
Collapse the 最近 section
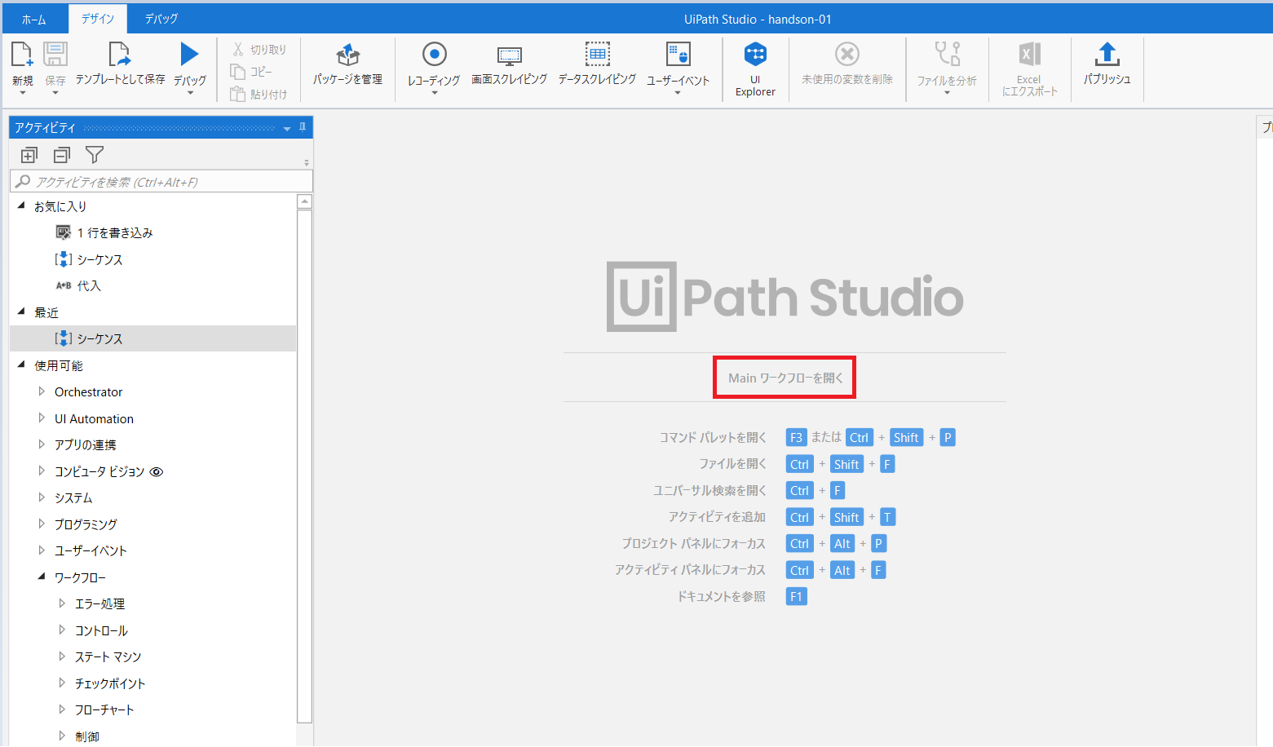(x=21, y=312)
